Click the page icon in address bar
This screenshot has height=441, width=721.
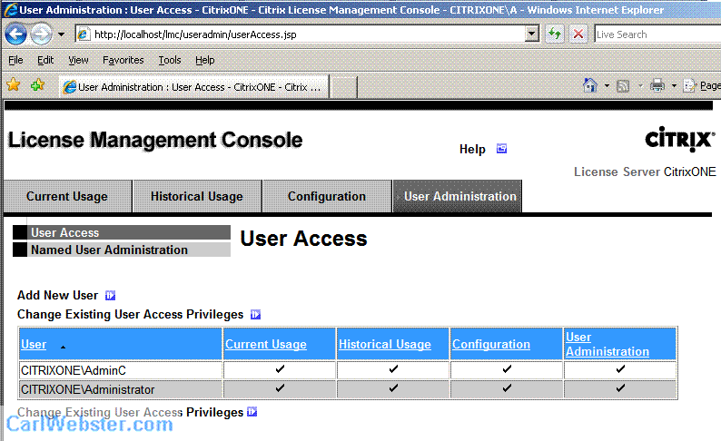click(x=84, y=34)
